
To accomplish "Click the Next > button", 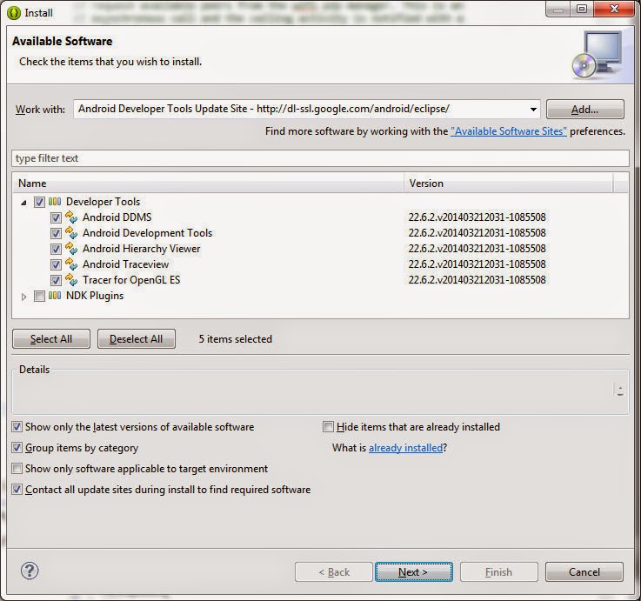I will (x=414, y=571).
